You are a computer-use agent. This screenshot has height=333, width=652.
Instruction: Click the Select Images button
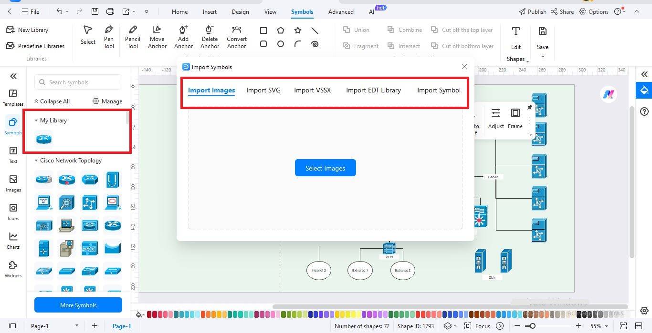coord(325,168)
